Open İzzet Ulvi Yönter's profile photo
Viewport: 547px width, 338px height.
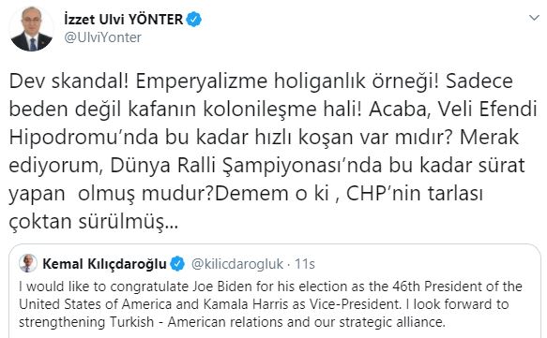(31, 28)
